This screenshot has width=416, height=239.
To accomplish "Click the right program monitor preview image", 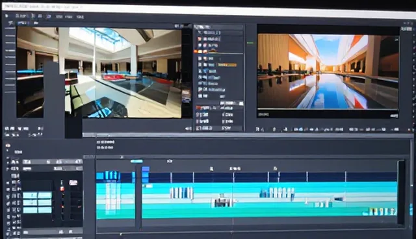I will (x=328, y=71).
